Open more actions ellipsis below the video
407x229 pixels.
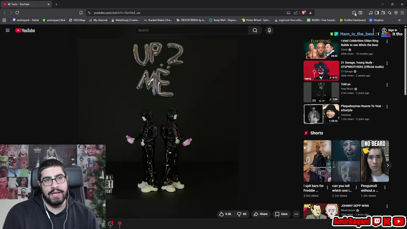tap(296, 214)
